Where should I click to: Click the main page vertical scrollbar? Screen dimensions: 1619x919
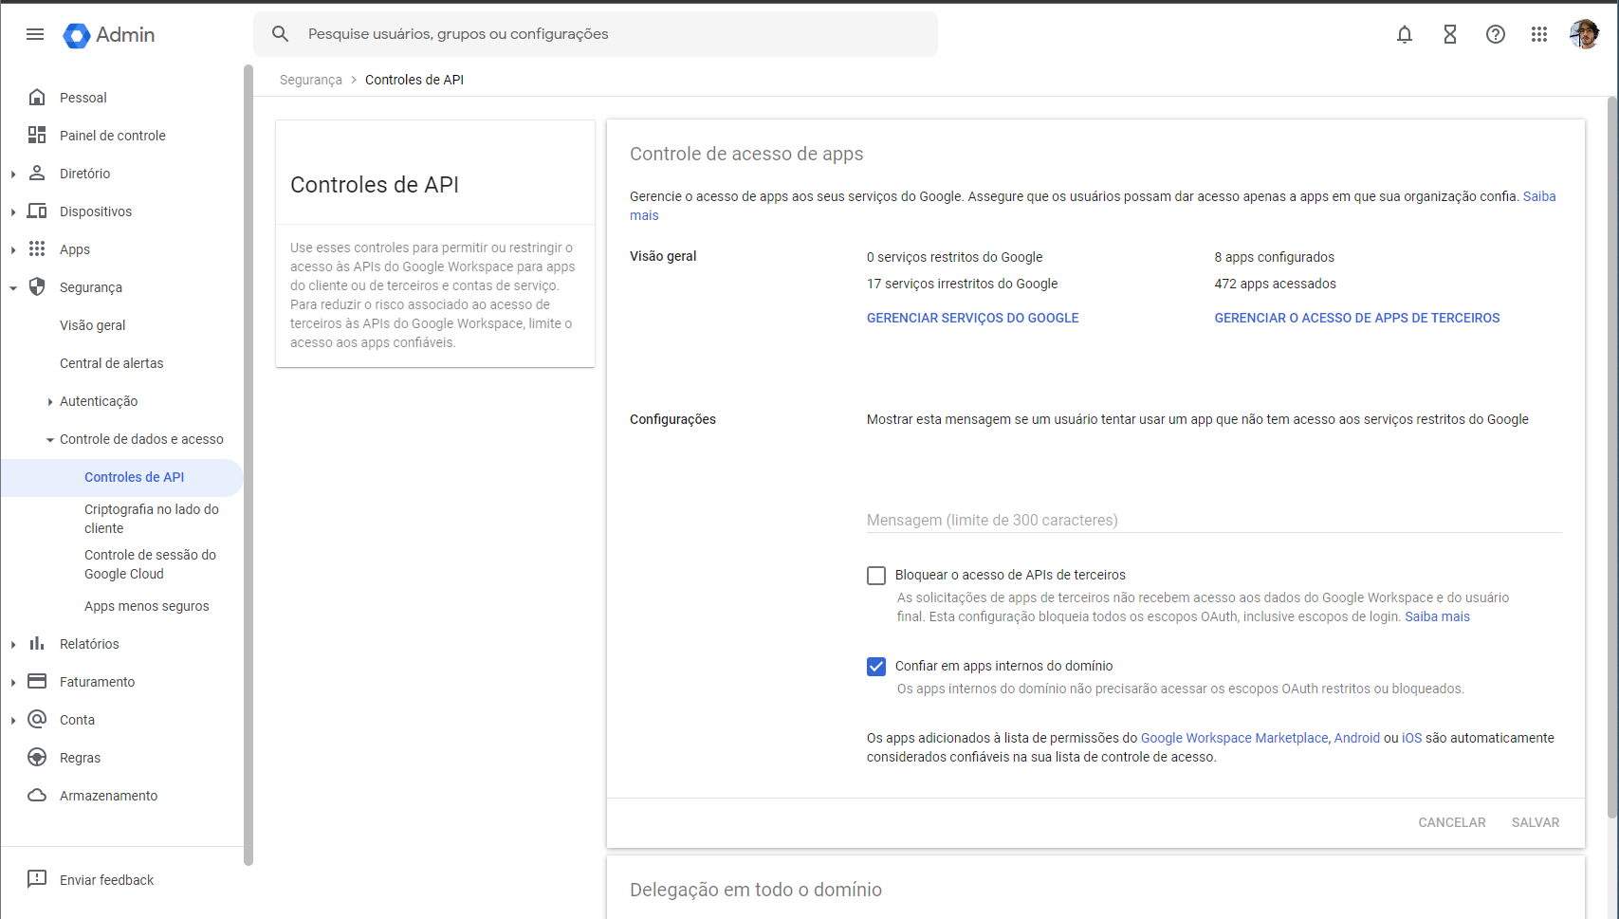1612,455
